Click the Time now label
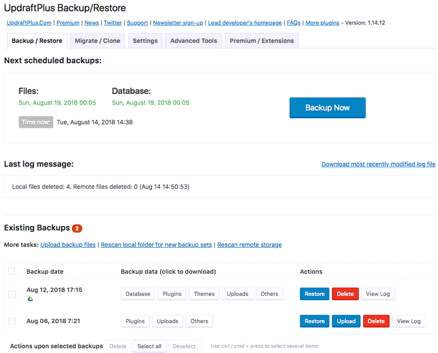Viewport: 438px width, 353px height. [x=36, y=122]
